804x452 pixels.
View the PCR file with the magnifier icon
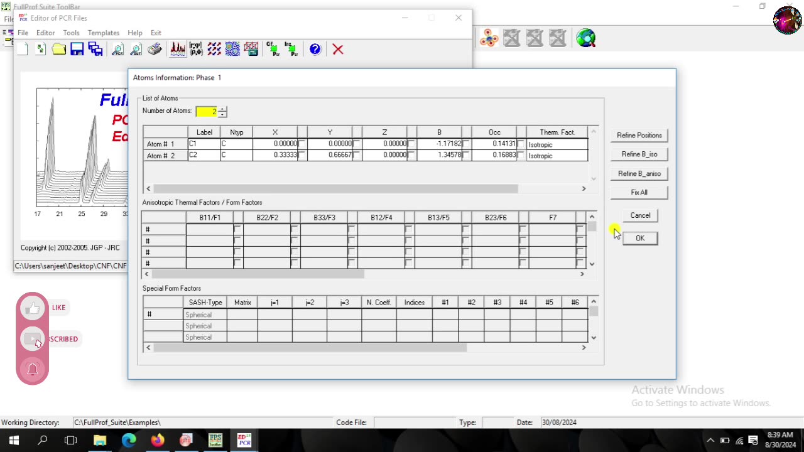coord(117,49)
